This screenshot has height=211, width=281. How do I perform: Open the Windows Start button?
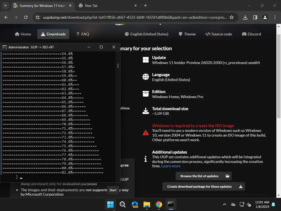coord(110,204)
